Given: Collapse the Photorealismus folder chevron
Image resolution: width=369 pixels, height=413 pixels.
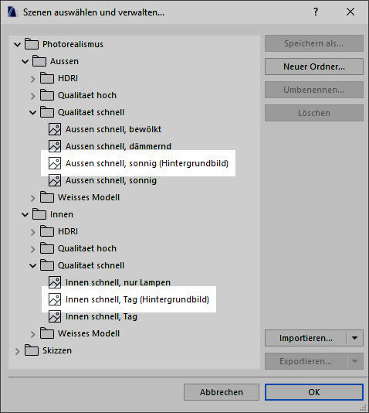Looking at the screenshot, I should pos(17,45).
